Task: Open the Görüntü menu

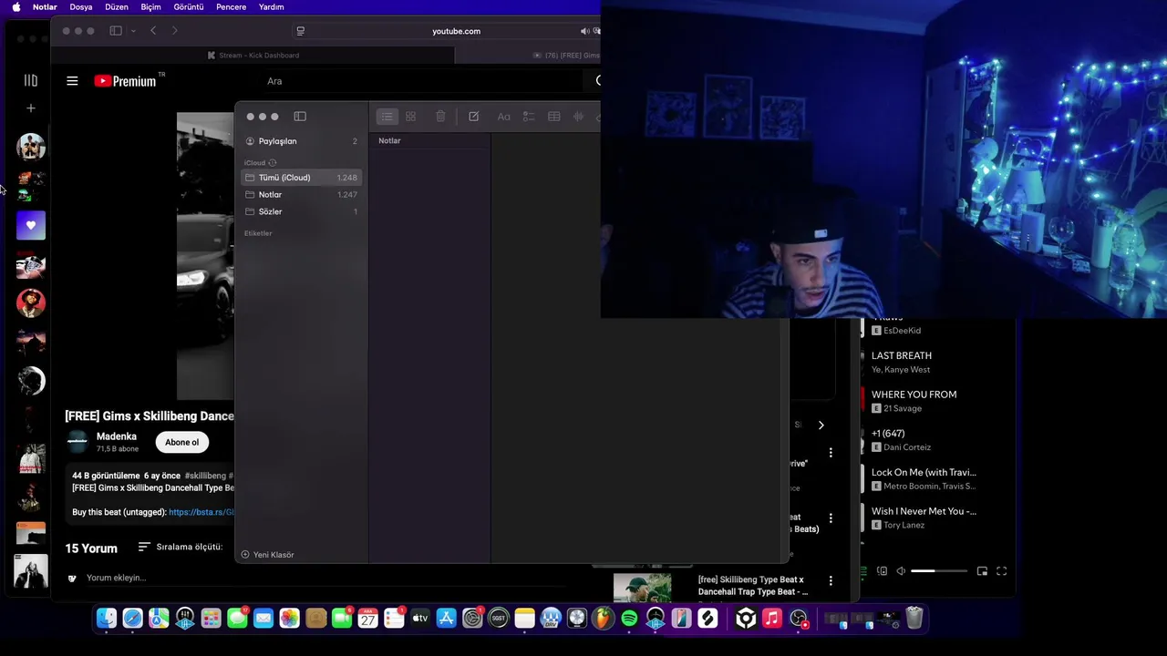Action: pos(189,7)
